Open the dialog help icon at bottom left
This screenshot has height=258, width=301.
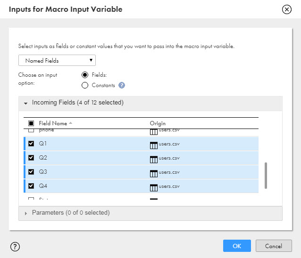pyautogui.click(x=15, y=247)
